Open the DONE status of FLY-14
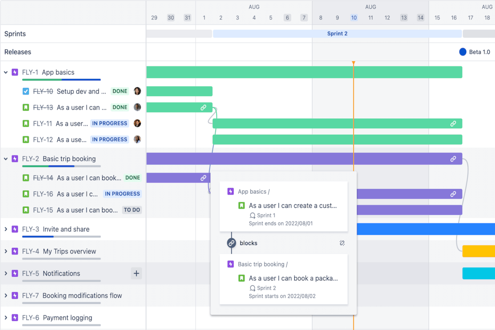The image size is (495, 330). point(132,178)
